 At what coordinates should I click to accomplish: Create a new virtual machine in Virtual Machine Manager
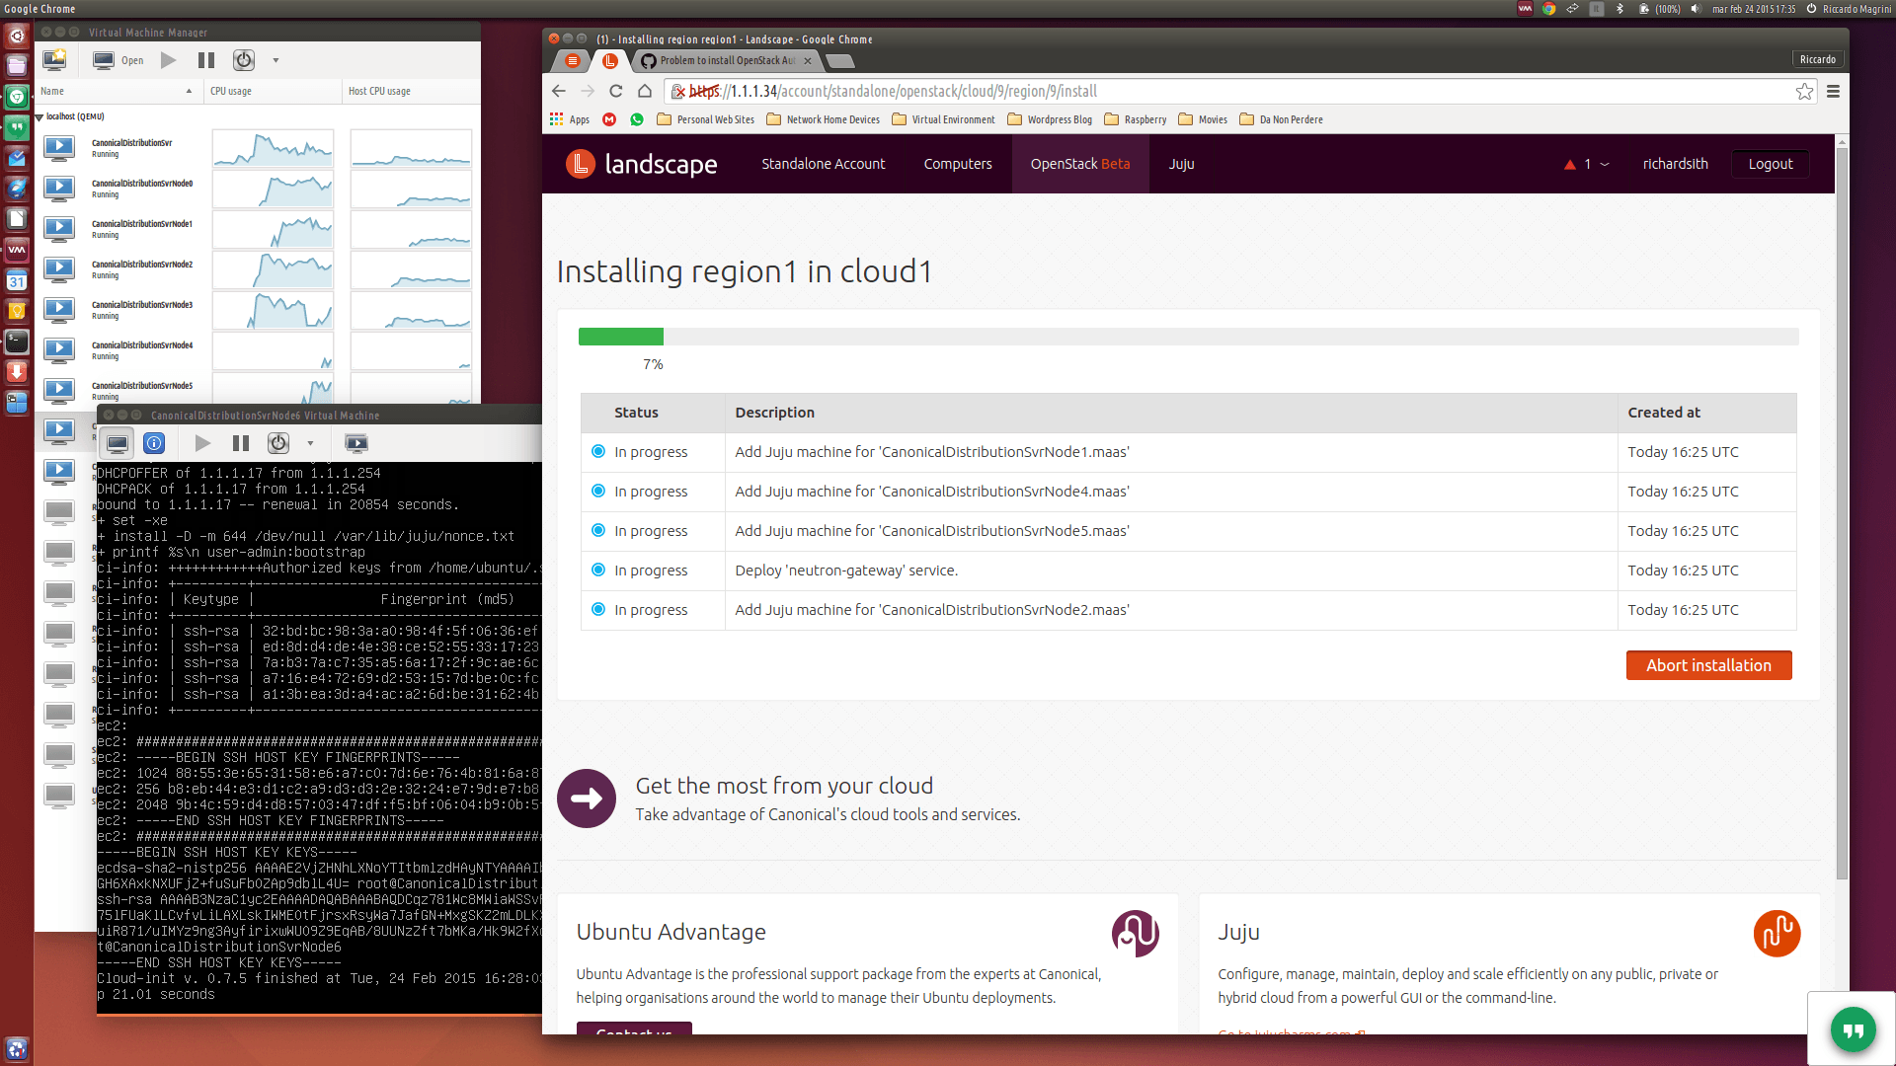pos(54,60)
